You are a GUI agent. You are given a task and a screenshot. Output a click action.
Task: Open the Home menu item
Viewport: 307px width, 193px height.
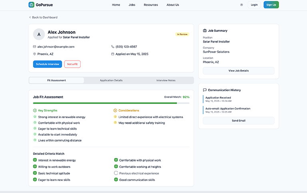pyautogui.click(x=116, y=5)
